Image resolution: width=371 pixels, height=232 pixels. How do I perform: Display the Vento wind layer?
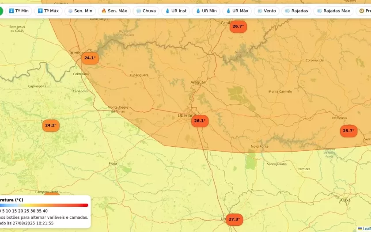[266, 11]
